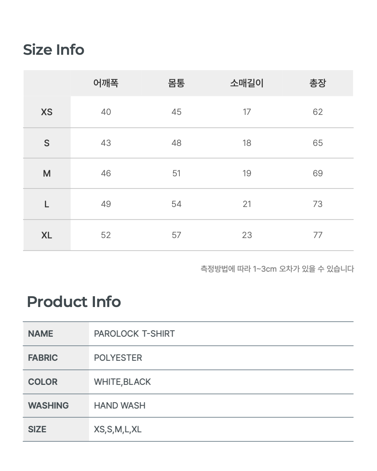Select the 몸통 column header
This screenshot has width=377, height=471.
176,83
